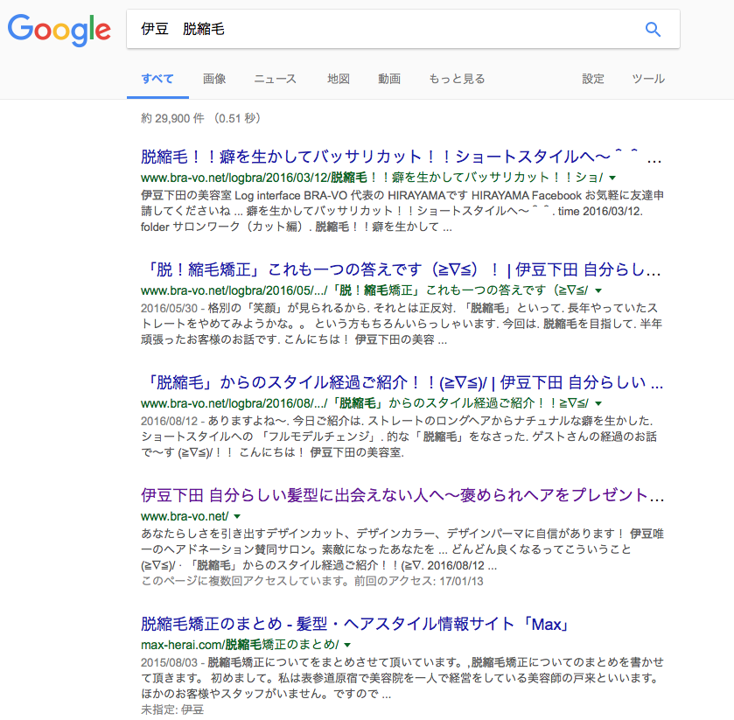Viewport: 734px width, 720px height.
Task: Open the dropdown arrow next to www.bra-vo.net/
Action: (x=237, y=516)
